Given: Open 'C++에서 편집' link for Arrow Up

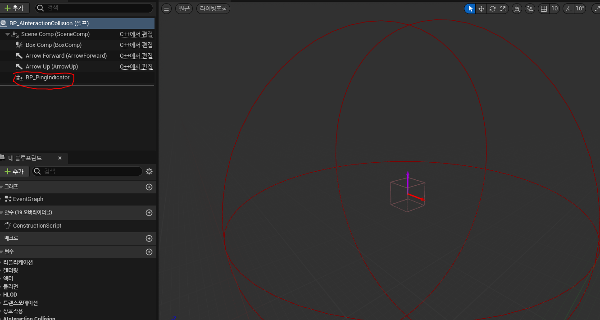Looking at the screenshot, I should coord(136,67).
